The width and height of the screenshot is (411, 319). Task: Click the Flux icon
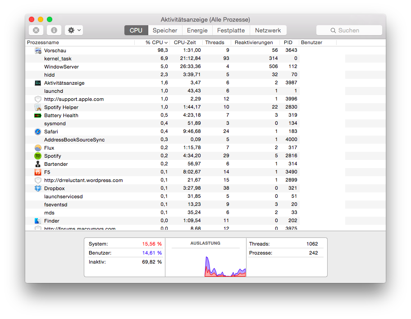(x=38, y=148)
